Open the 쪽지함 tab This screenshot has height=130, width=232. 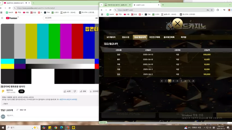[x=183, y=37]
